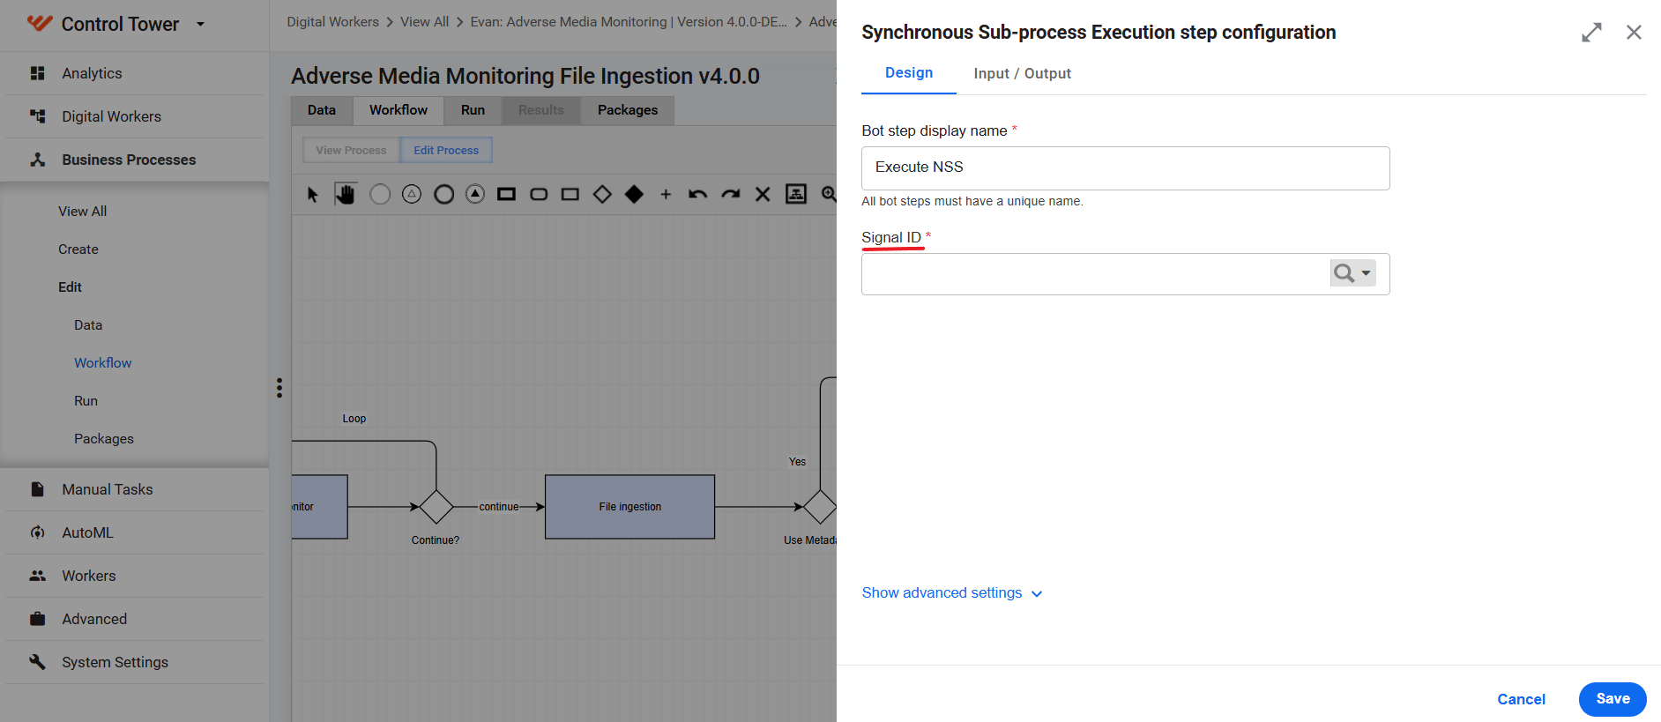Pick the thin-circle start event shape

[x=380, y=194]
